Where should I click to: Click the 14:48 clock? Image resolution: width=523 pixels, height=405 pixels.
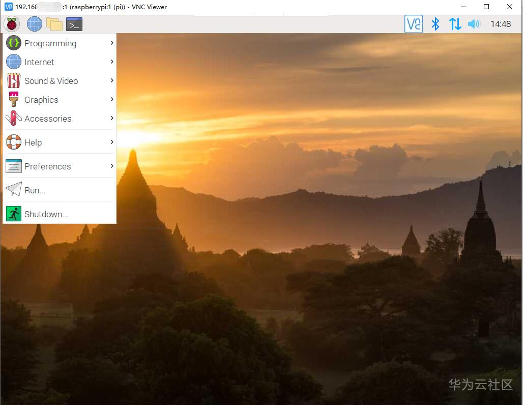[x=500, y=24]
